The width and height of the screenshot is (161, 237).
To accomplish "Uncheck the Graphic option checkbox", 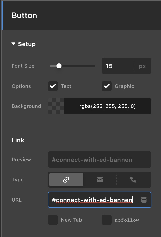I will point(107,86).
